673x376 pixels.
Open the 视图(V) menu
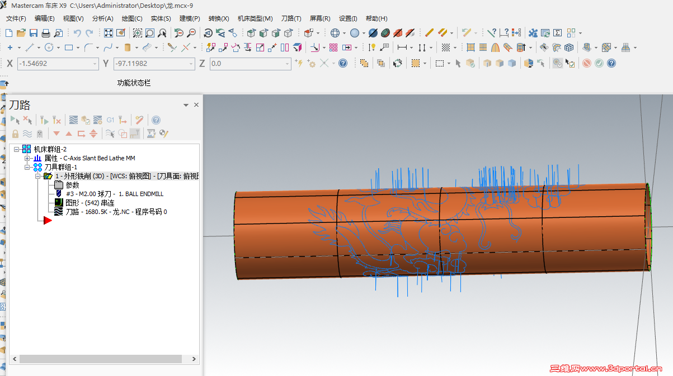click(73, 18)
